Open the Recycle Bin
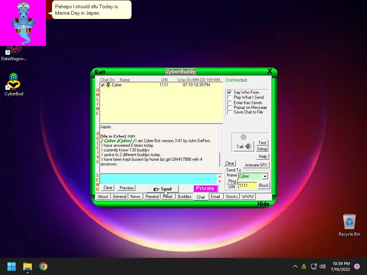The height and width of the screenshot is (275, 367). tap(349, 226)
